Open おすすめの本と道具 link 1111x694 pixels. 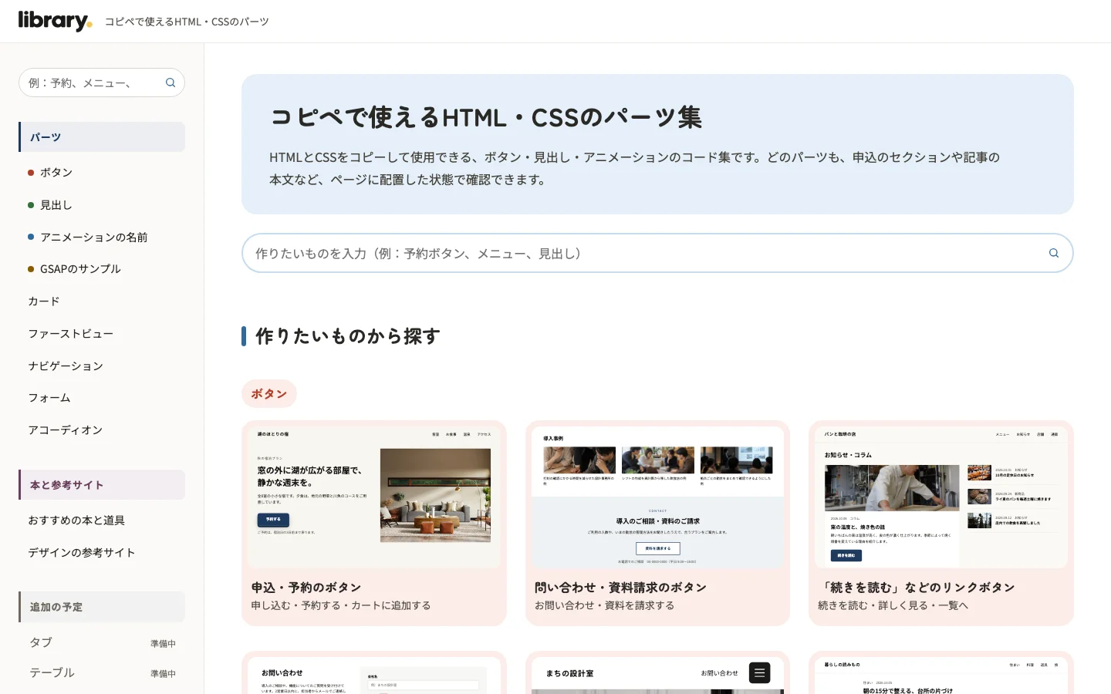pyautogui.click(x=76, y=520)
